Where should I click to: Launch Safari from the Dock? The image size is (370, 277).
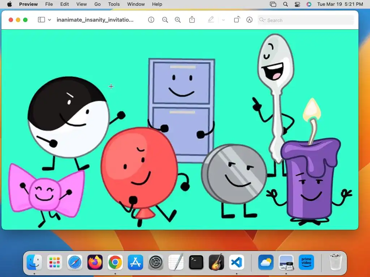75,262
